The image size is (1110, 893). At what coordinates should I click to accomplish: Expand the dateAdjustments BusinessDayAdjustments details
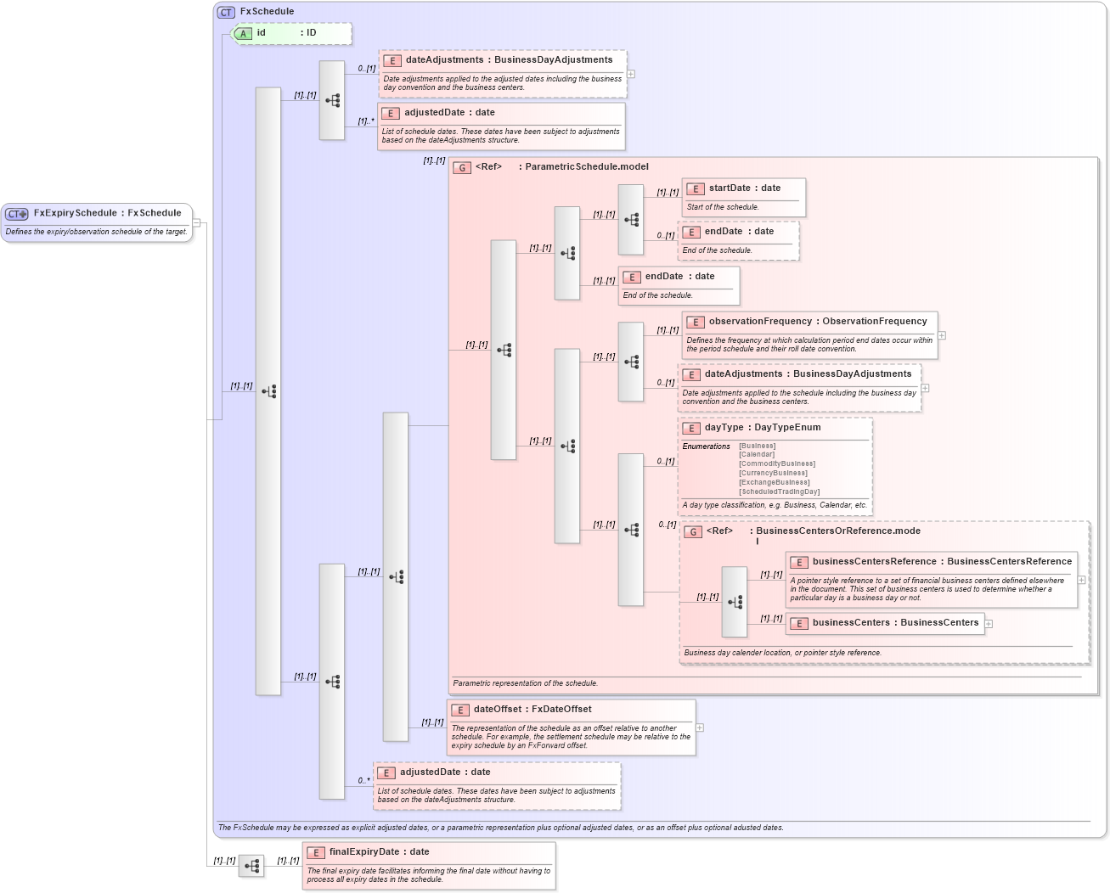630,74
